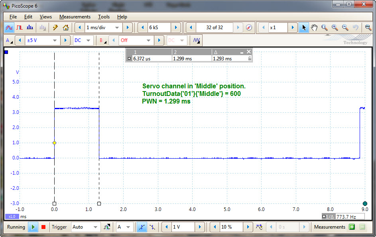The height and width of the screenshot is (237, 376).
Task: Click the zoom to full view icon
Action: click(x=368, y=28)
